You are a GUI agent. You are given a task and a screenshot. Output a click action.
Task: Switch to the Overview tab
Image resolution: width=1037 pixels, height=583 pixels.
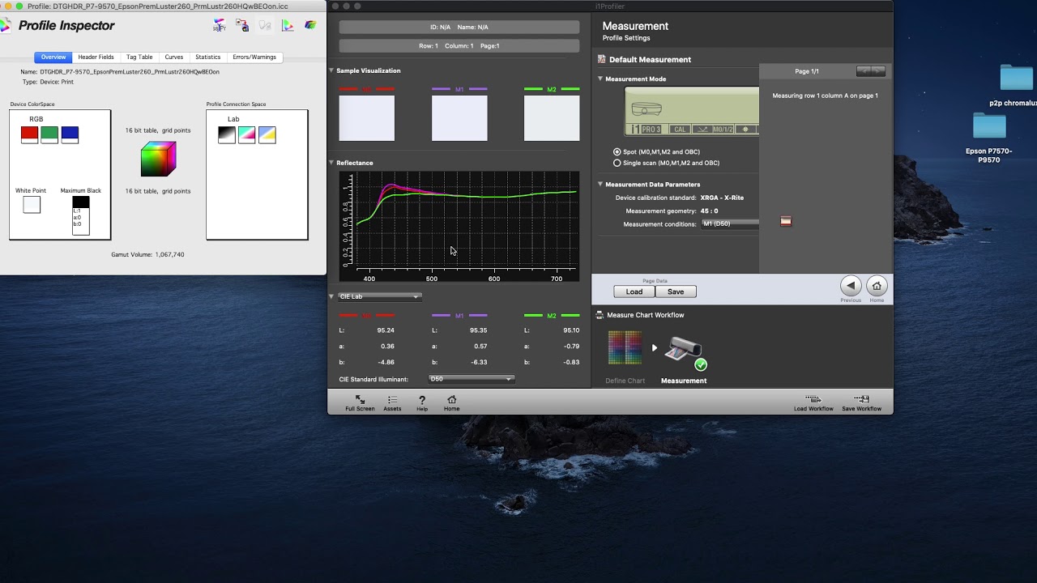53,57
